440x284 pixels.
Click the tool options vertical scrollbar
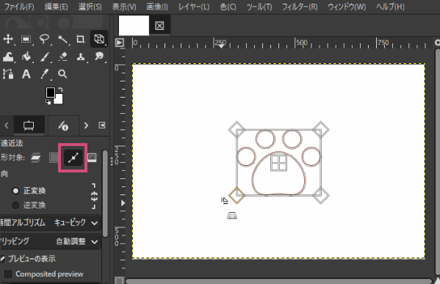tap(105, 194)
